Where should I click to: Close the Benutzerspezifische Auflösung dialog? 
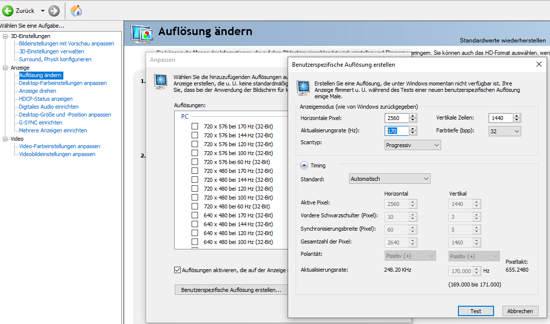(x=539, y=64)
